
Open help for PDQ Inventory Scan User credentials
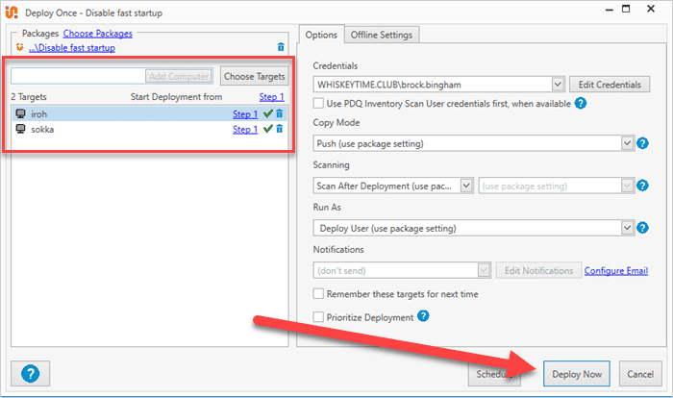pos(581,103)
